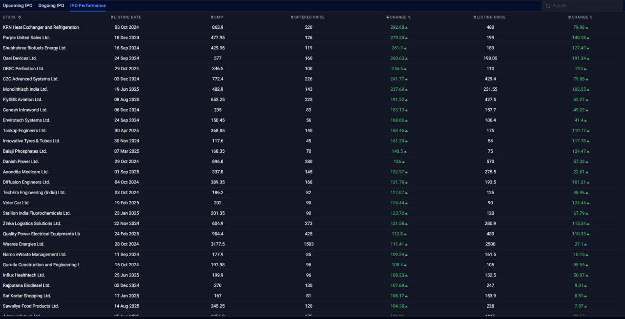Select Danish Power Ltd. in the list
The height and width of the screenshot is (319, 625).
click(x=21, y=161)
